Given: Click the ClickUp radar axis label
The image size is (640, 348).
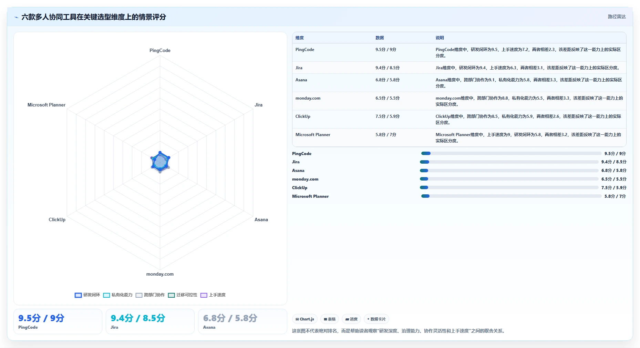Looking at the screenshot, I should click(57, 219).
